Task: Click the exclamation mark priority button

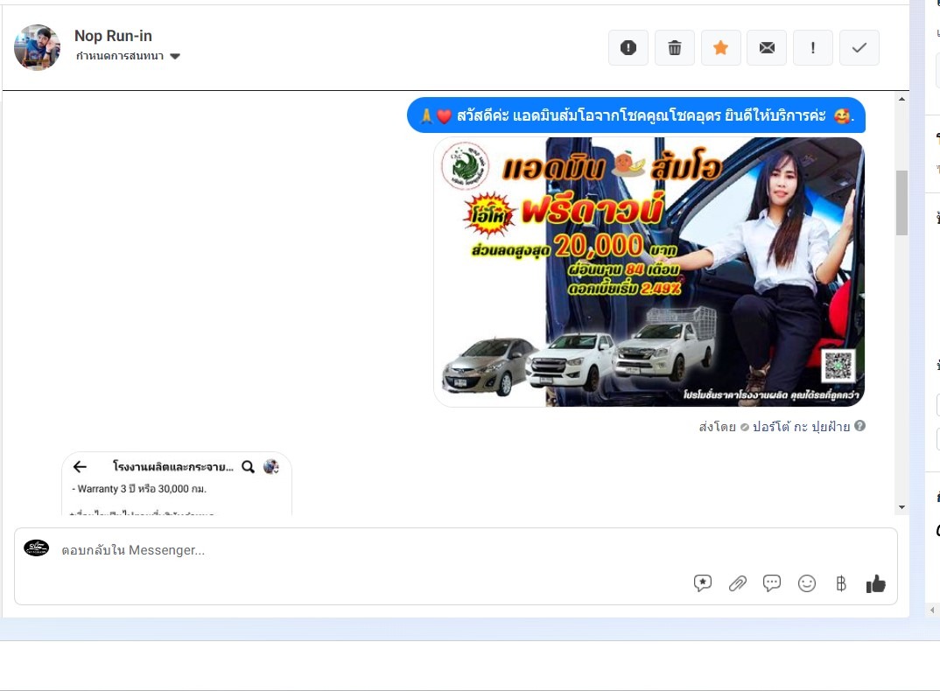Action: coord(813,48)
